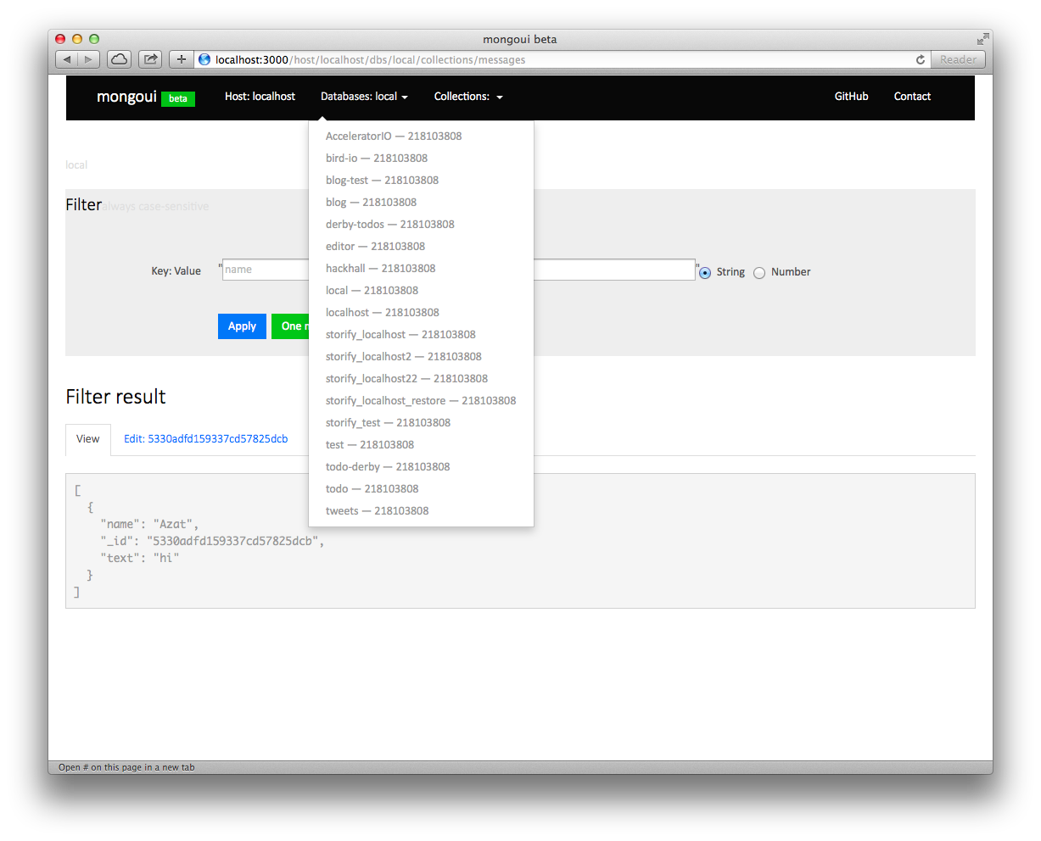Screen dimensions: 1041x841
Task: Enter fullscreen using the top-right arrows icon
Action: click(x=982, y=39)
